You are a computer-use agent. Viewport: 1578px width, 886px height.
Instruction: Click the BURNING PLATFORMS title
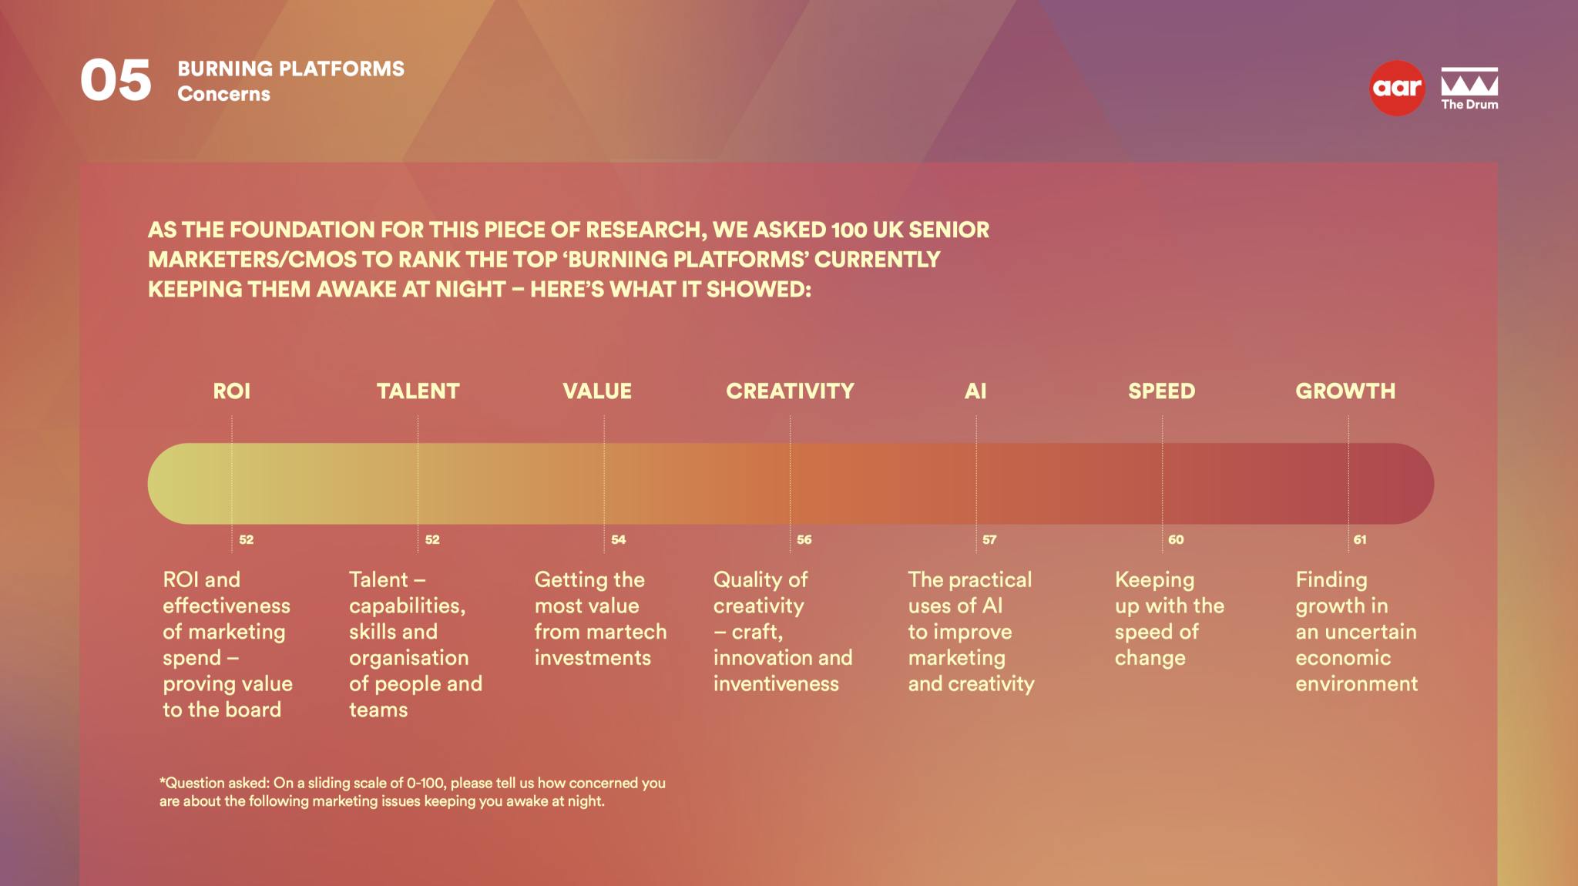tap(290, 69)
